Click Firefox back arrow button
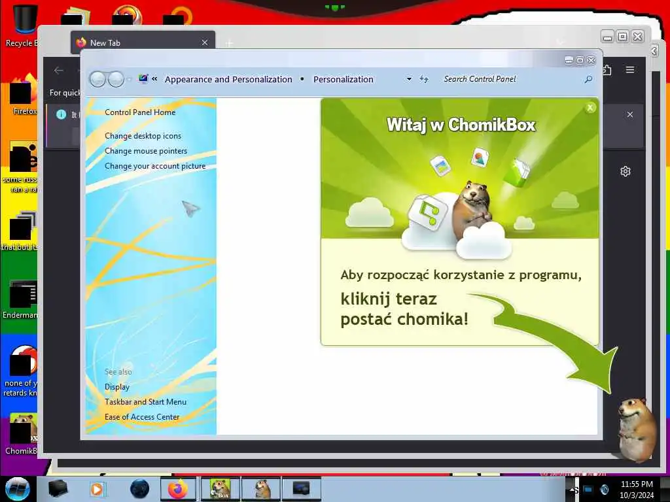Viewport: 670px width, 502px height. point(58,71)
